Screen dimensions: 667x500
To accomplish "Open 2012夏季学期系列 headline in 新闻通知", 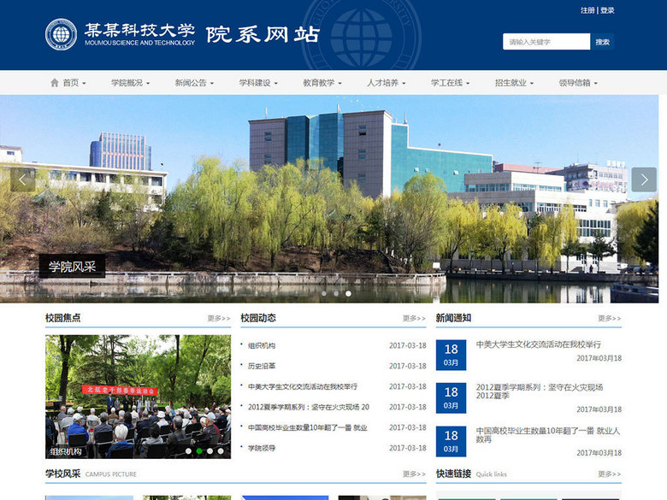I will click(539, 391).
